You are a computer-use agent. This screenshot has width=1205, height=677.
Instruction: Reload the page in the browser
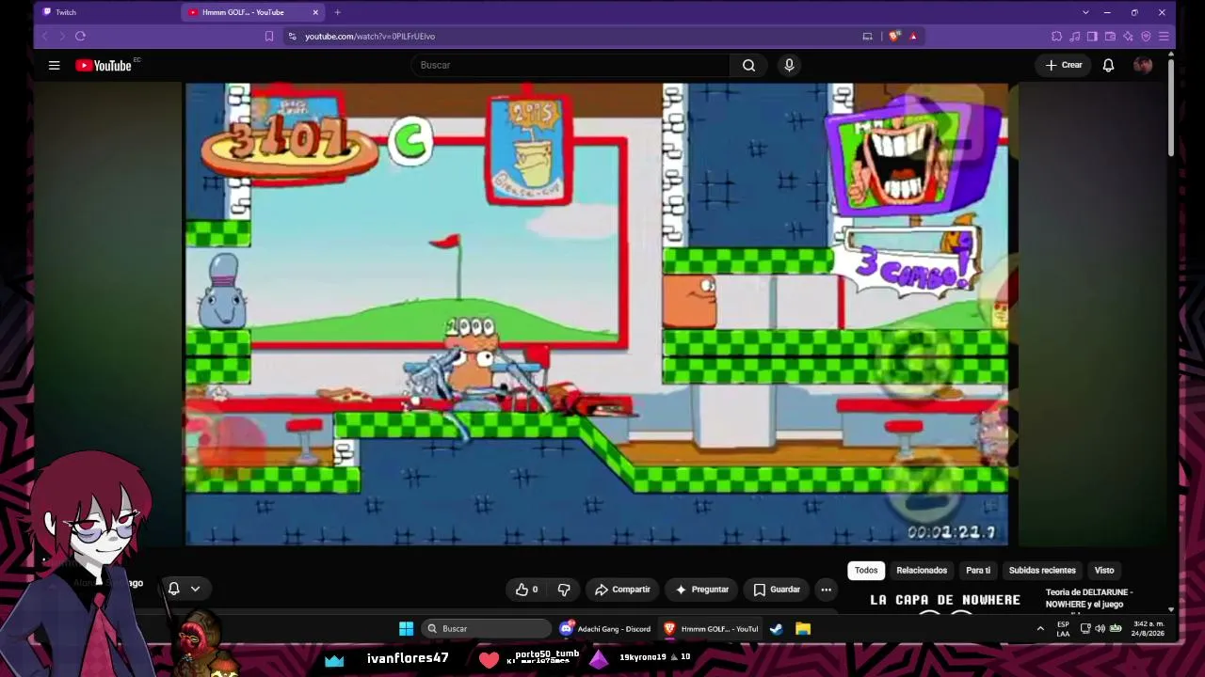[x=80, y=36]
